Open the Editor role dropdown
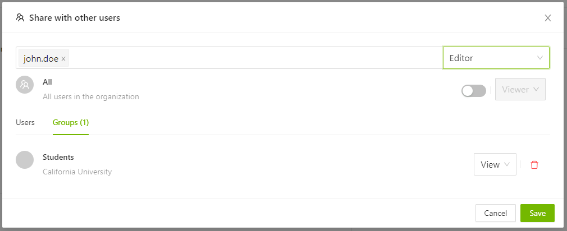This screenshot has height=231, width=567. pyautogui.click(x=496, y=58)
